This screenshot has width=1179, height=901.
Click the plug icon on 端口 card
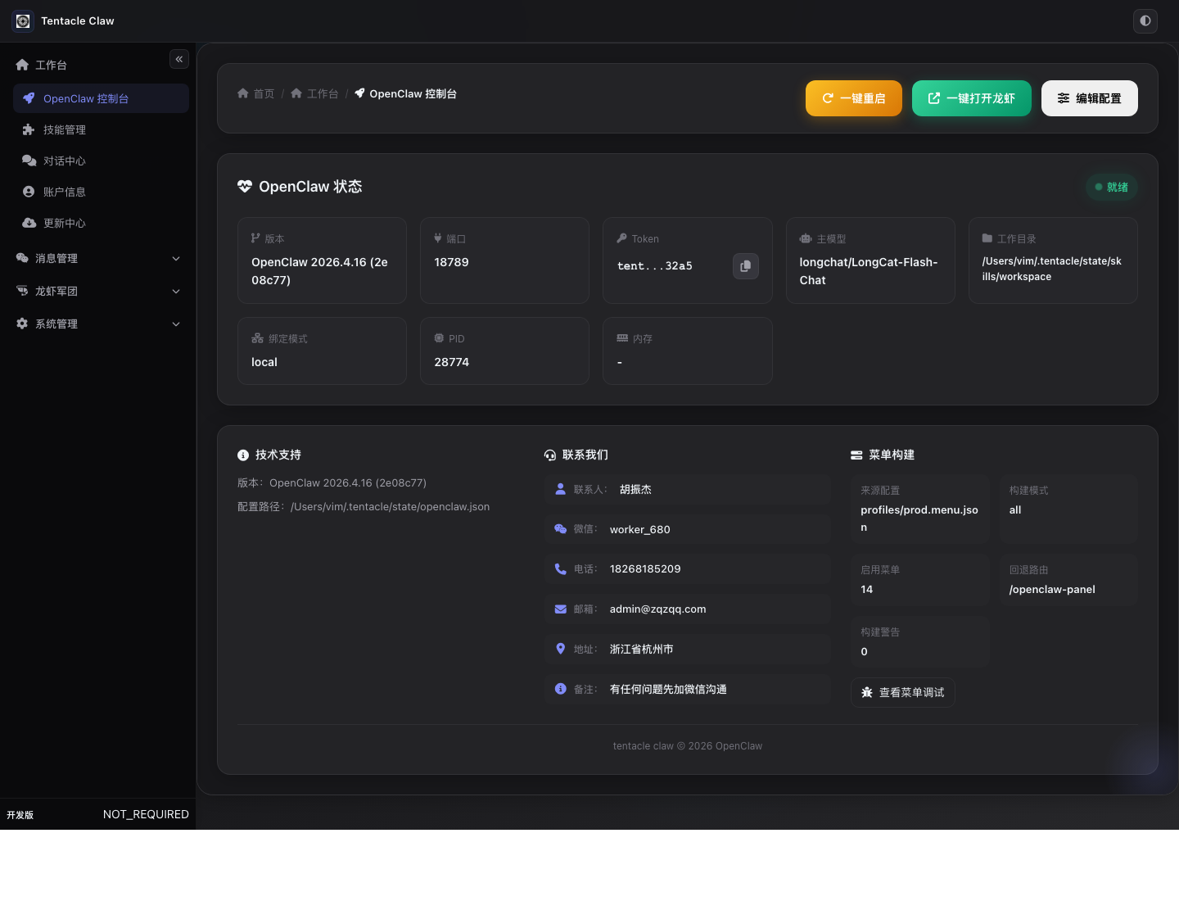(438, 238)
